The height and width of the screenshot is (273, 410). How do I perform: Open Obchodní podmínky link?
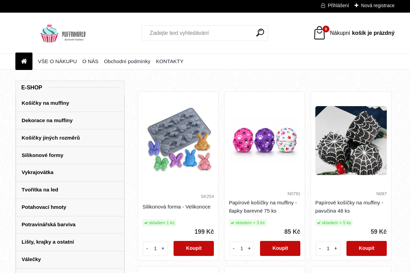pyautogui.click(x=127, y=61)
